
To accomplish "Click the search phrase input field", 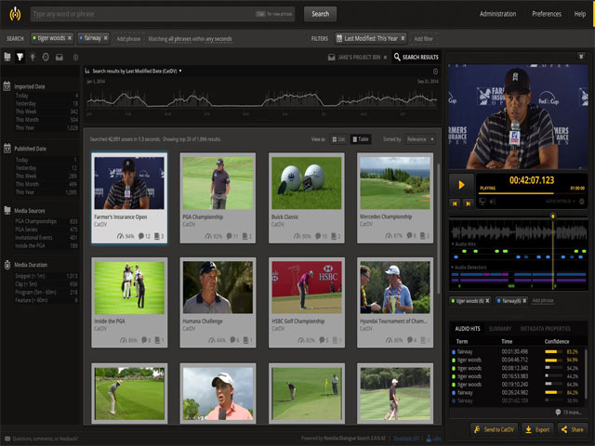I will (163, 14).
